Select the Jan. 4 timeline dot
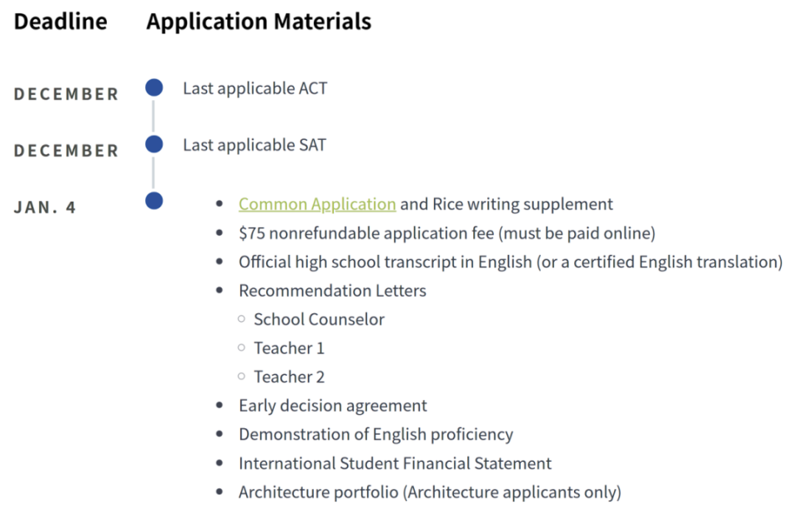The image size is (801, 515). coord(154,201)
